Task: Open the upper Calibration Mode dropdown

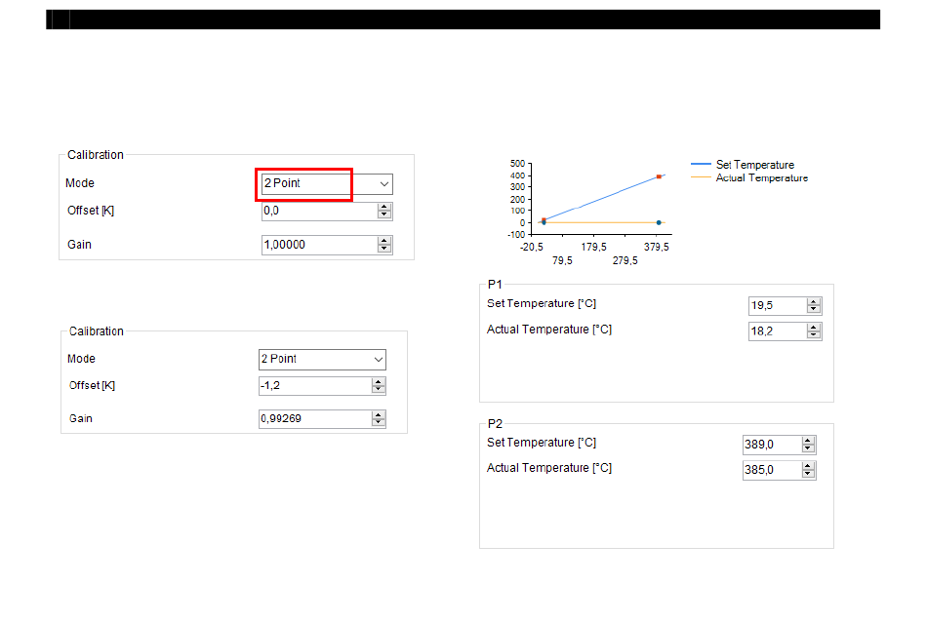Action: point(327,183)
